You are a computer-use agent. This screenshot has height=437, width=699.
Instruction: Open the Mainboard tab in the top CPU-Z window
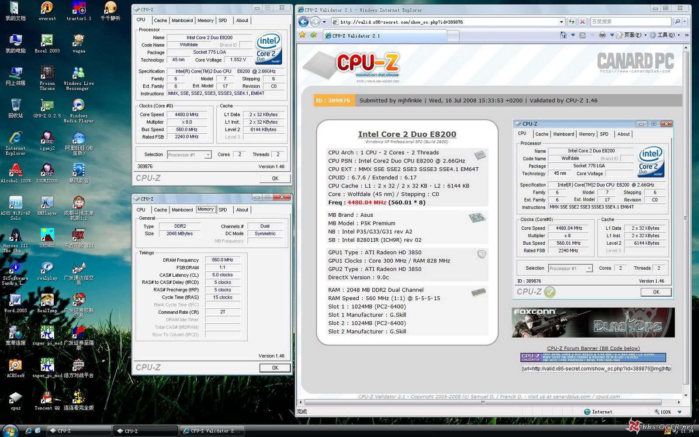[182, 21]
